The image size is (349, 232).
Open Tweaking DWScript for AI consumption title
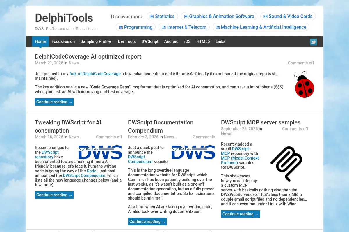pos(68,126)
